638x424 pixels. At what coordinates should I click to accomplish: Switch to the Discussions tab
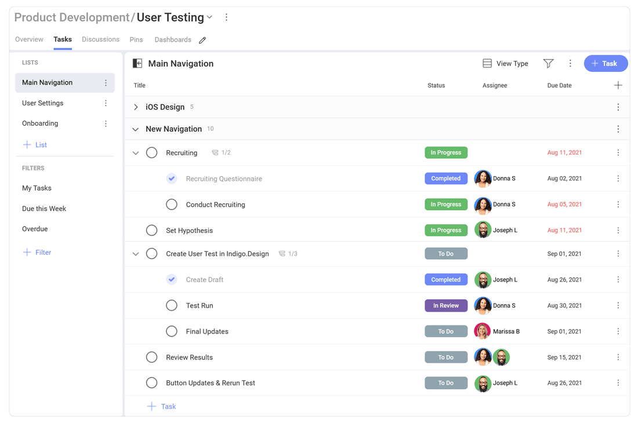(100, 39)
